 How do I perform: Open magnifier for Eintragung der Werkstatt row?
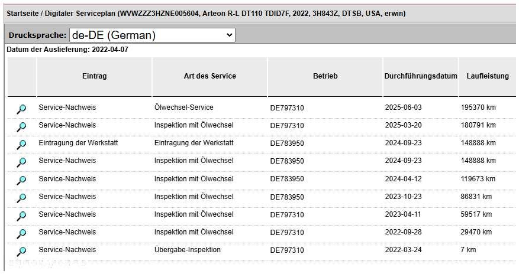coord(21,144)
